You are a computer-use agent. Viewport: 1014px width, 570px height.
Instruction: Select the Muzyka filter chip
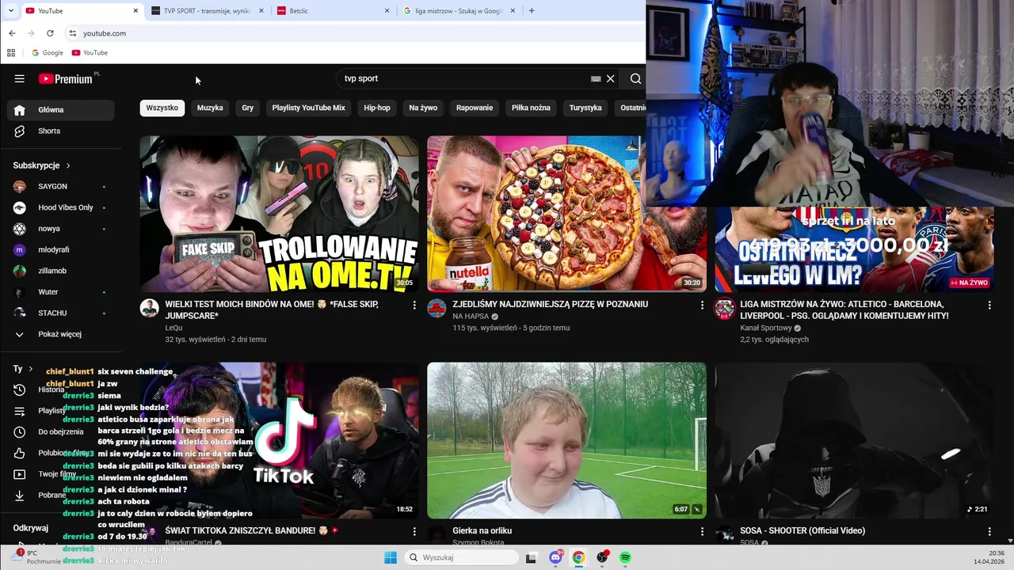point(210,108)
